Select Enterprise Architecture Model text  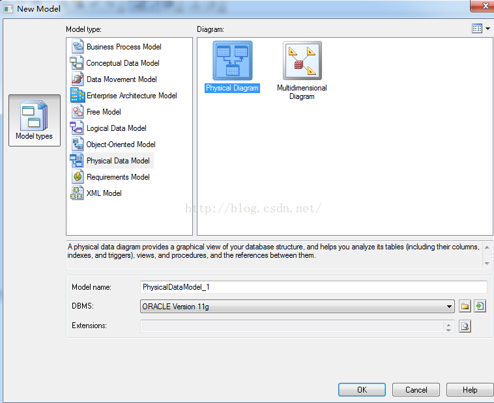click(x=132, y=96)
